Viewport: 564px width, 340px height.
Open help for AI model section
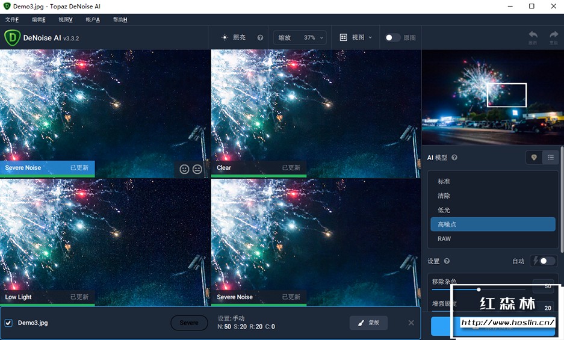(x=454, y=158)
